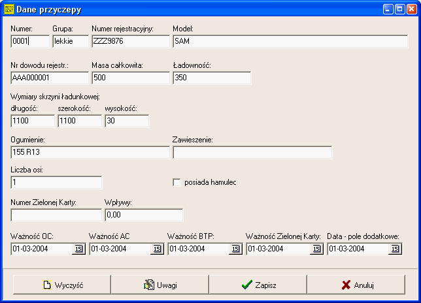Click the Numer rejestracyjny field
421x303 pixels.
click(129, 42)
